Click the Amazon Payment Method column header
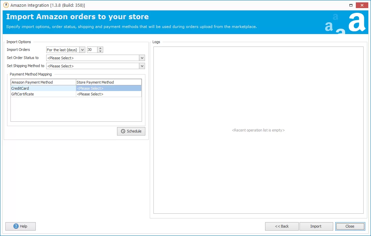Viewport: 371px width, 236px height. point(43,82)
